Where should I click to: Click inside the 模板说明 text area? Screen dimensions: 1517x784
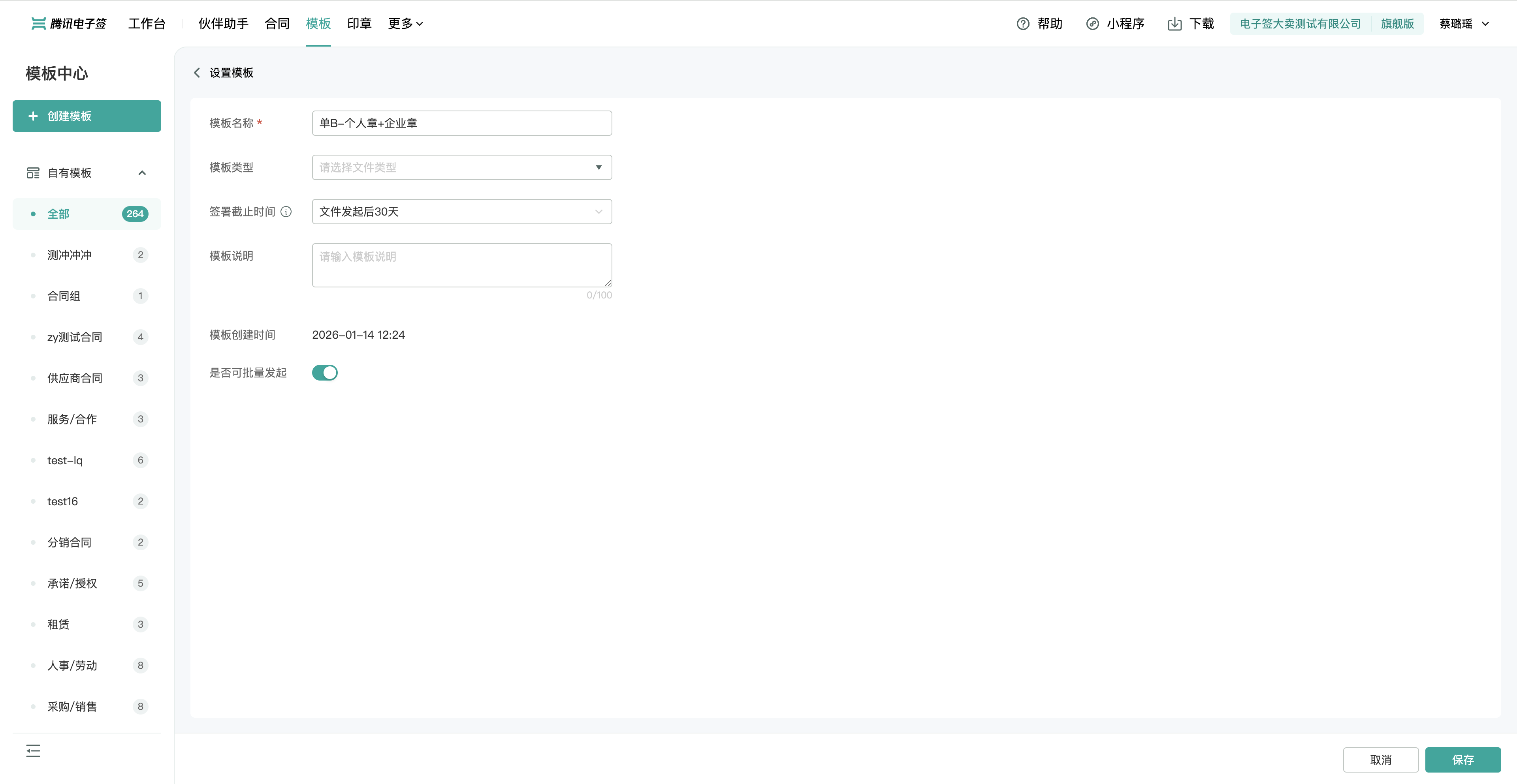point(462,265)
